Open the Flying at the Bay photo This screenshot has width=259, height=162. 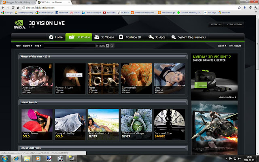[x=70, y=124]
